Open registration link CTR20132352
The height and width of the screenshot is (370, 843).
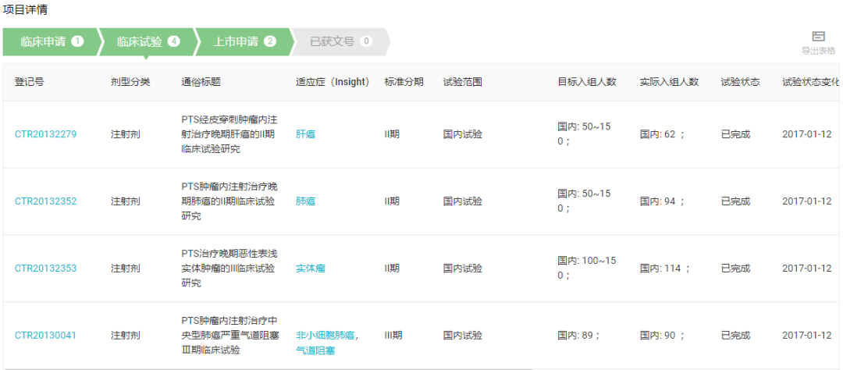45,201
